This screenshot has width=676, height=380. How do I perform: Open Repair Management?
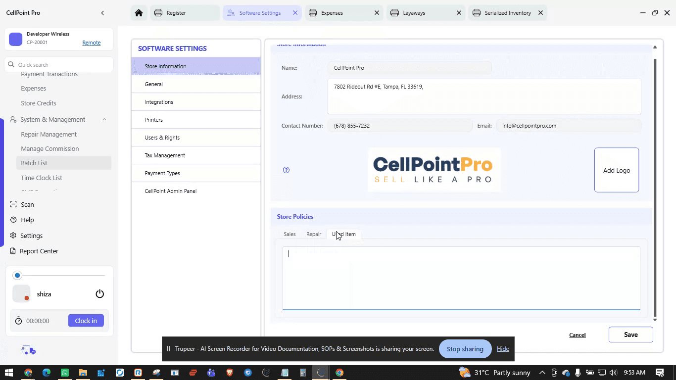pos(48,135)
